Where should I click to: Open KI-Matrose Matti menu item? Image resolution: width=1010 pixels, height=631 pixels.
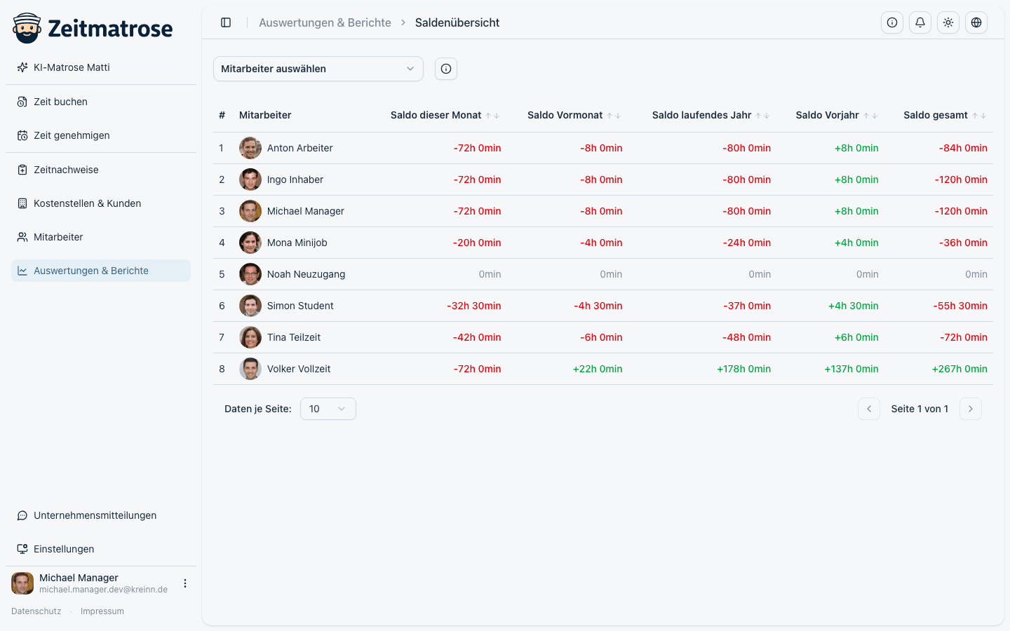[x=101, y=67]
